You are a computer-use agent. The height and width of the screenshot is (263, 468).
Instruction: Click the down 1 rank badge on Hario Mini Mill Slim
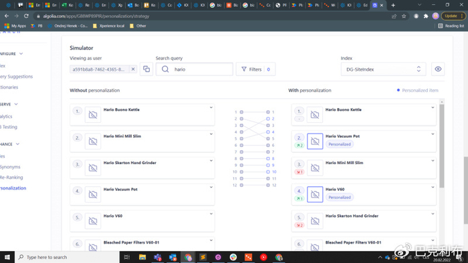coord(299,172)
